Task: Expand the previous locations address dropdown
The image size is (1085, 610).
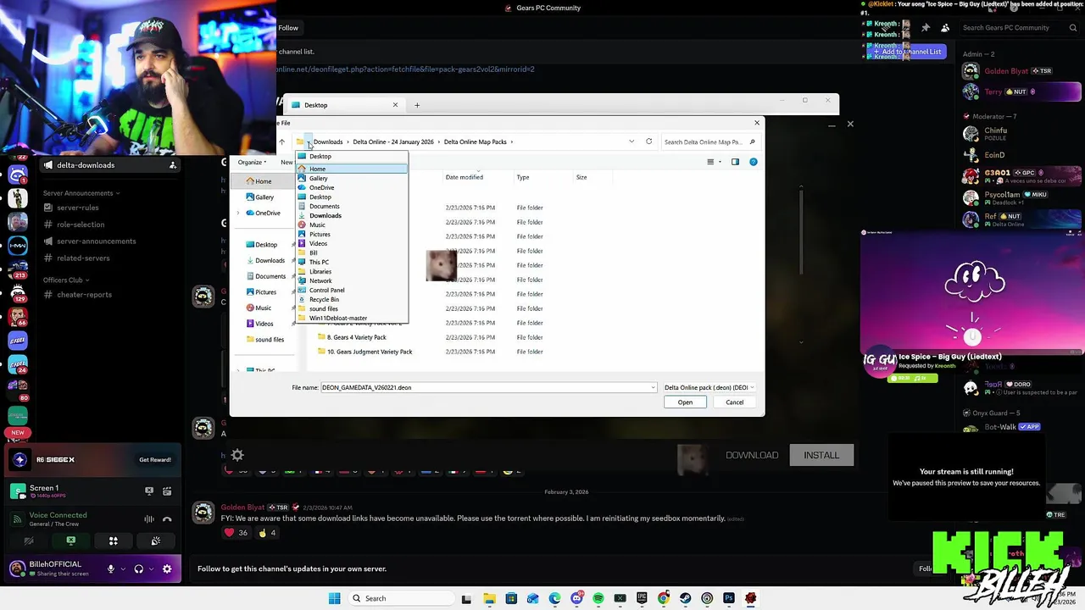Action: point(632,141)
